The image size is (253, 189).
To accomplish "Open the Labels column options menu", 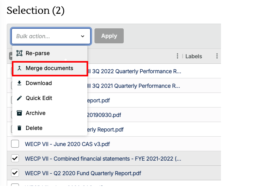I will click(217, 56).
